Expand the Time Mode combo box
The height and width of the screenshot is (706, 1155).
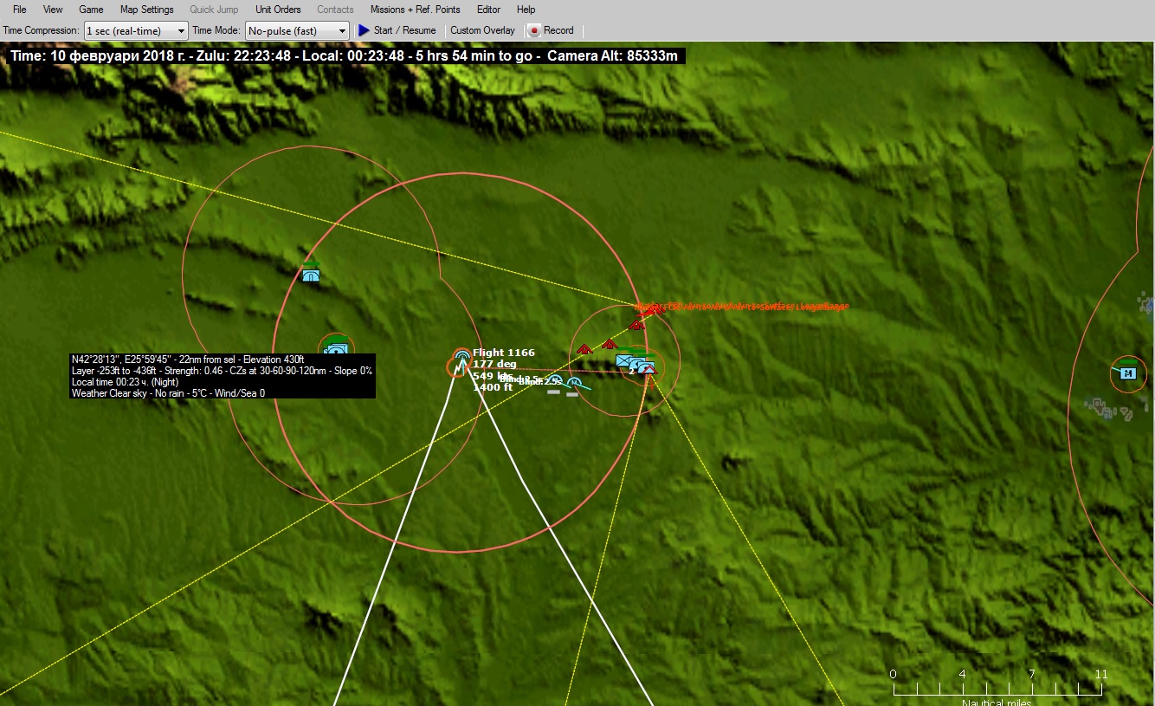(297, 30)
